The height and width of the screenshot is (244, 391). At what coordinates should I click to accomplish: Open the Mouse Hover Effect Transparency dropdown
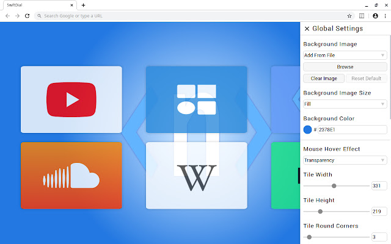tap(345, 160)
